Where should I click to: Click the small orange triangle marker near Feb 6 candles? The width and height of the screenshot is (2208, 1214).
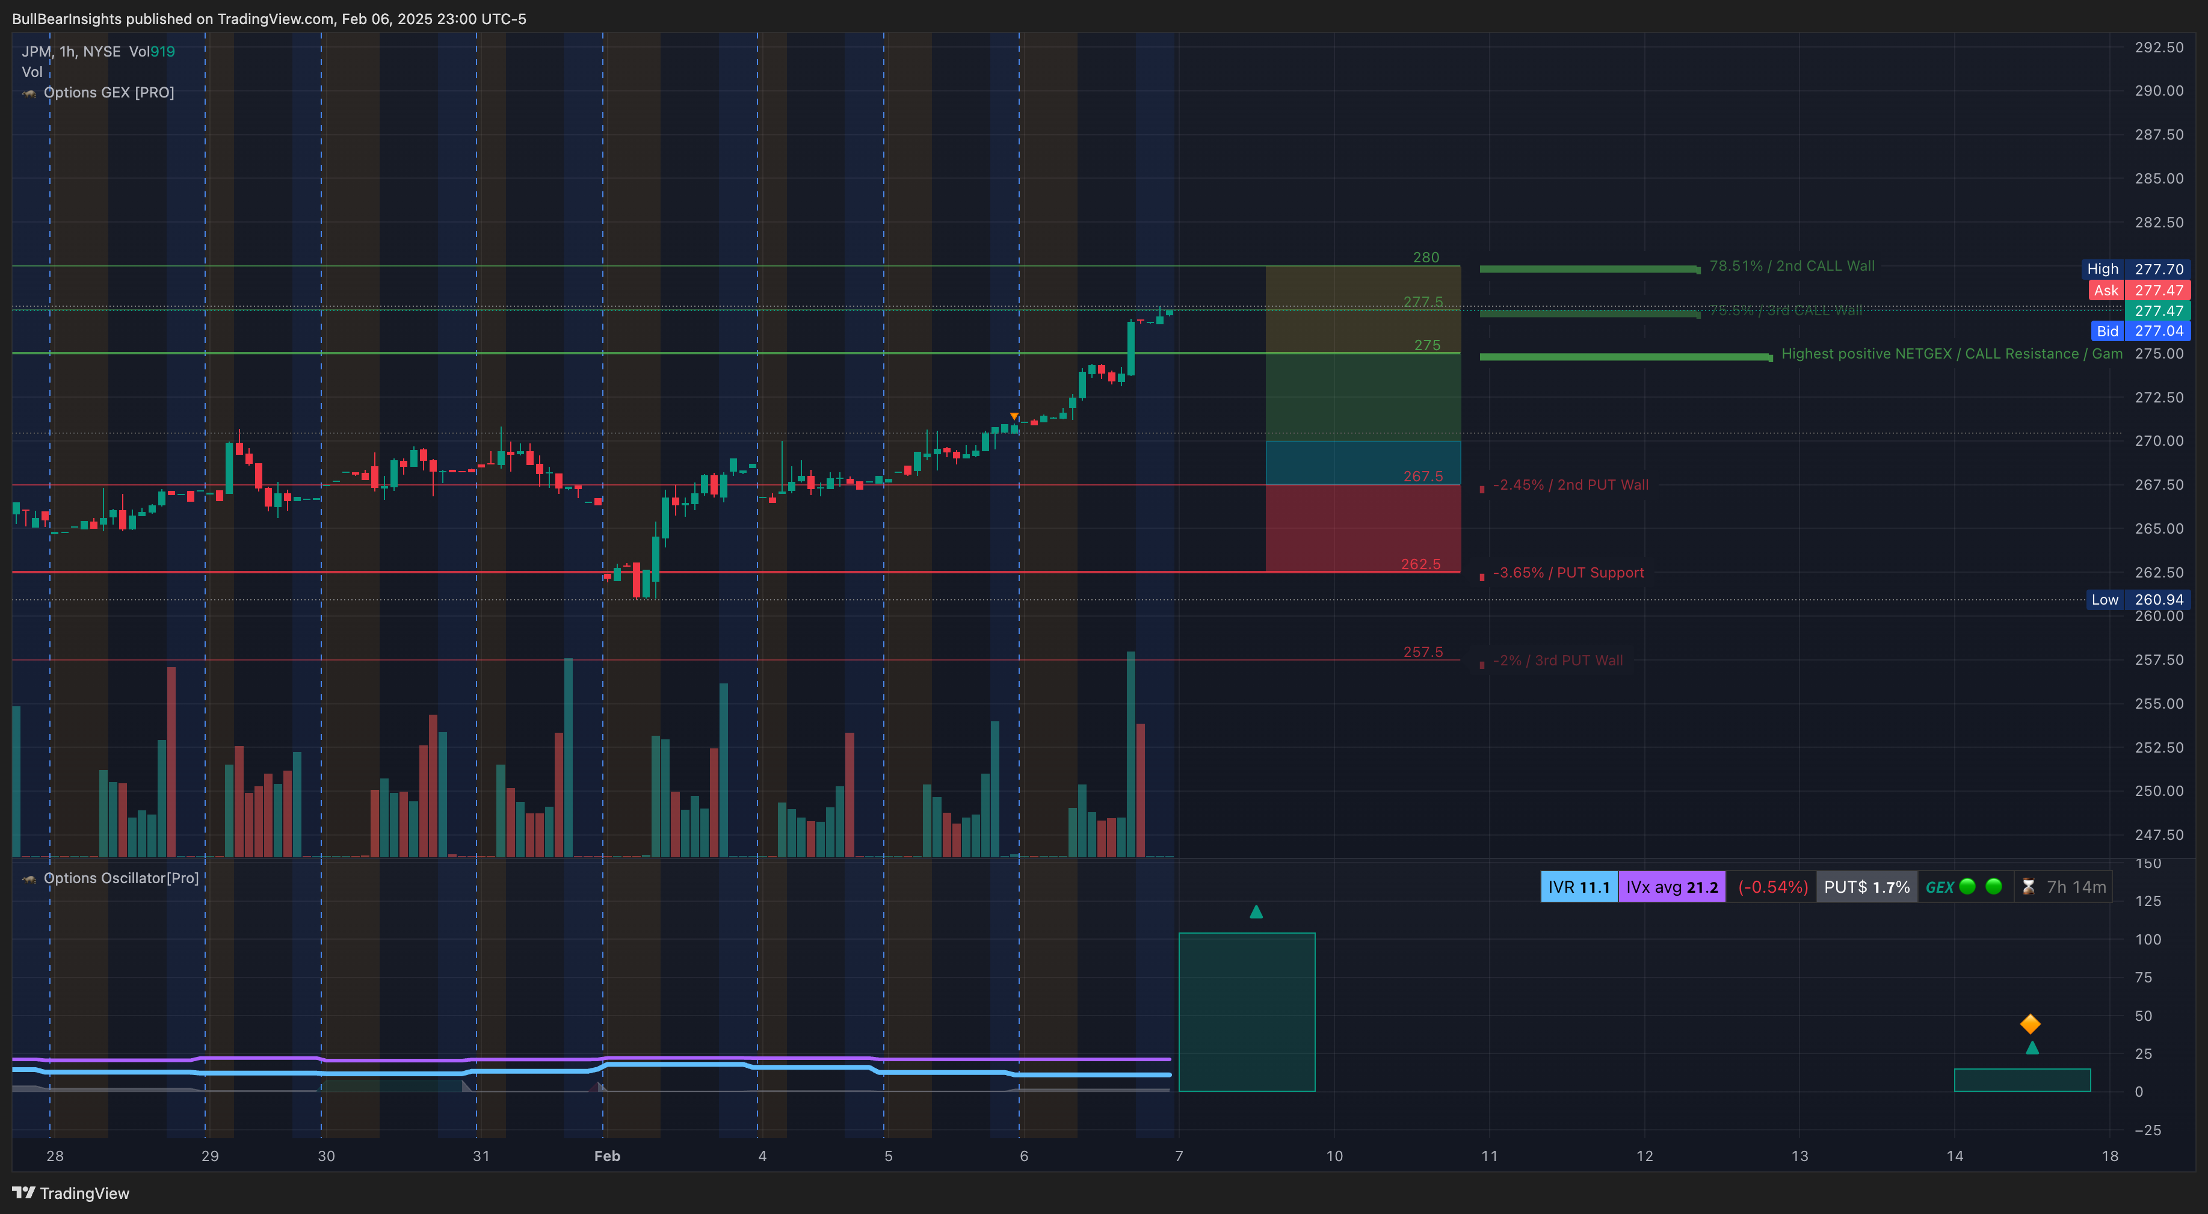[x=1014, y=417]
